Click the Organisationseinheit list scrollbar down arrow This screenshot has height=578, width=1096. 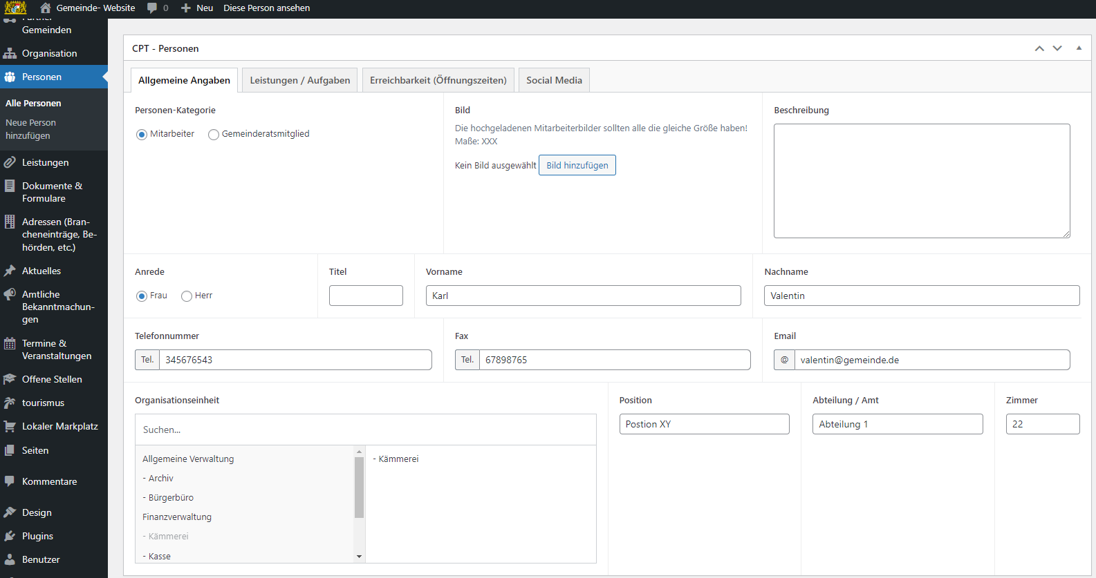[359, 556]
